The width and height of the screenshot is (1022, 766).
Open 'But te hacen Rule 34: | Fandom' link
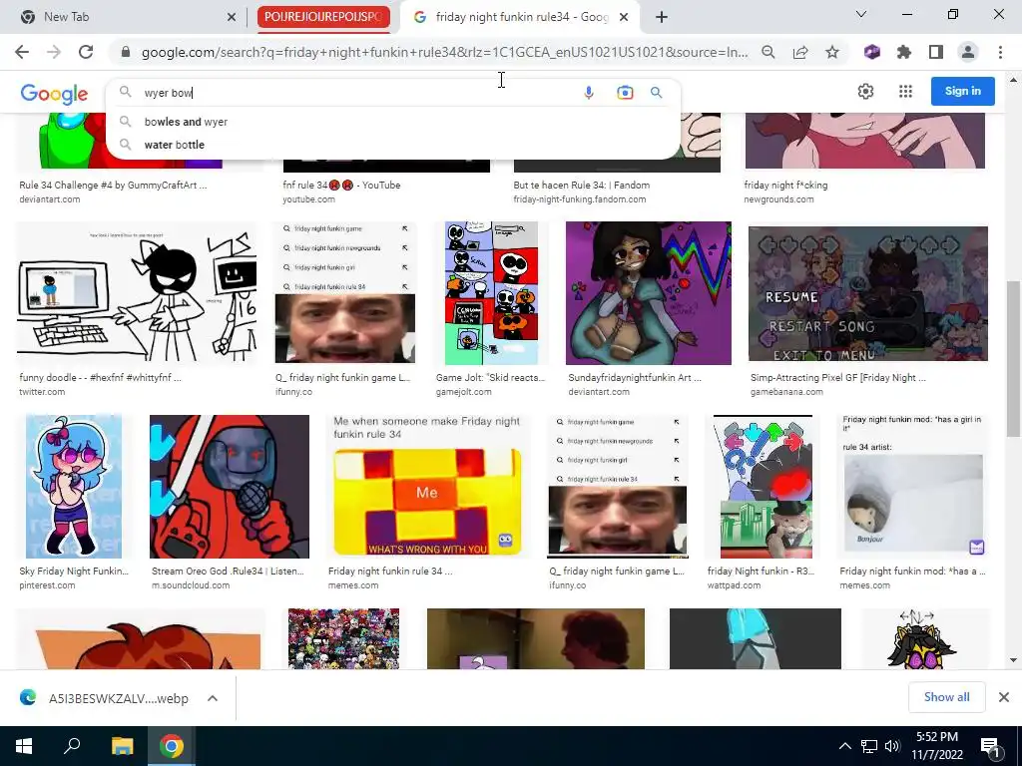(x=582, y=185)
